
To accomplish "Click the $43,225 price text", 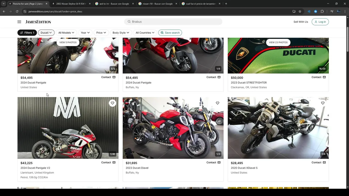I will point(26,163).
